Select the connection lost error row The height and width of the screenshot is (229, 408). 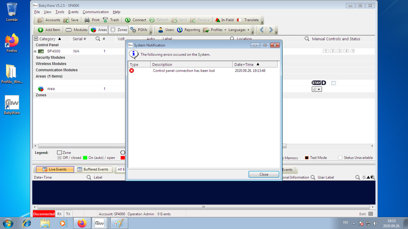[x=203, y=71]
